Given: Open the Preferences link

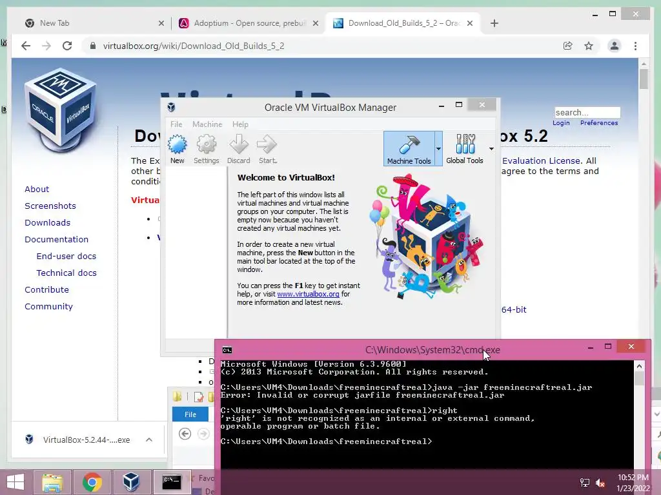Looking at the screenshot, I should (599, 123).
